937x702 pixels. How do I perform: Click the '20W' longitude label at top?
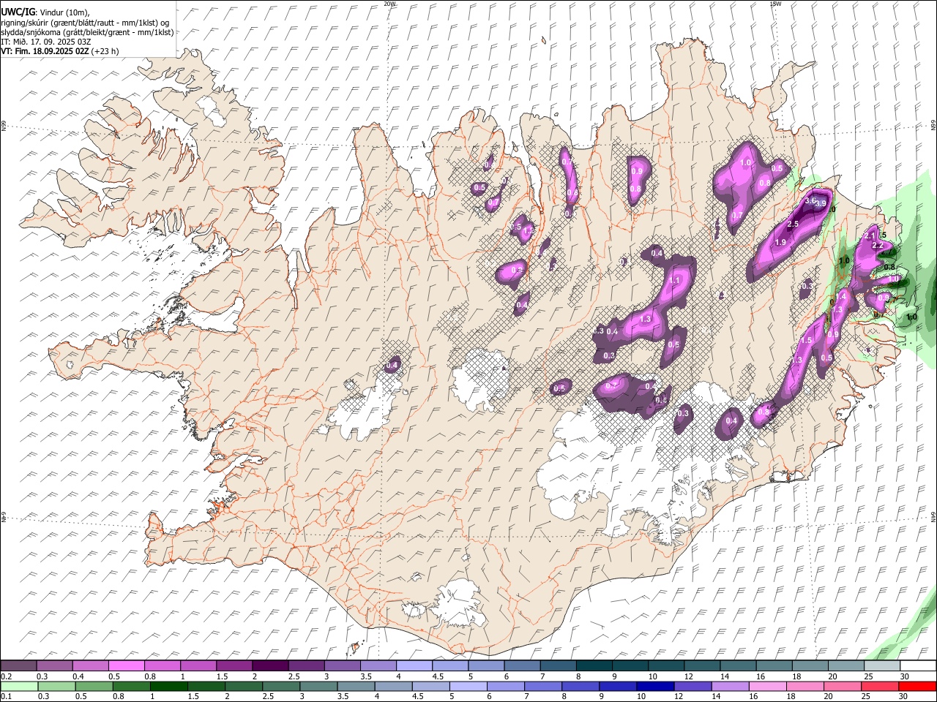389,4
